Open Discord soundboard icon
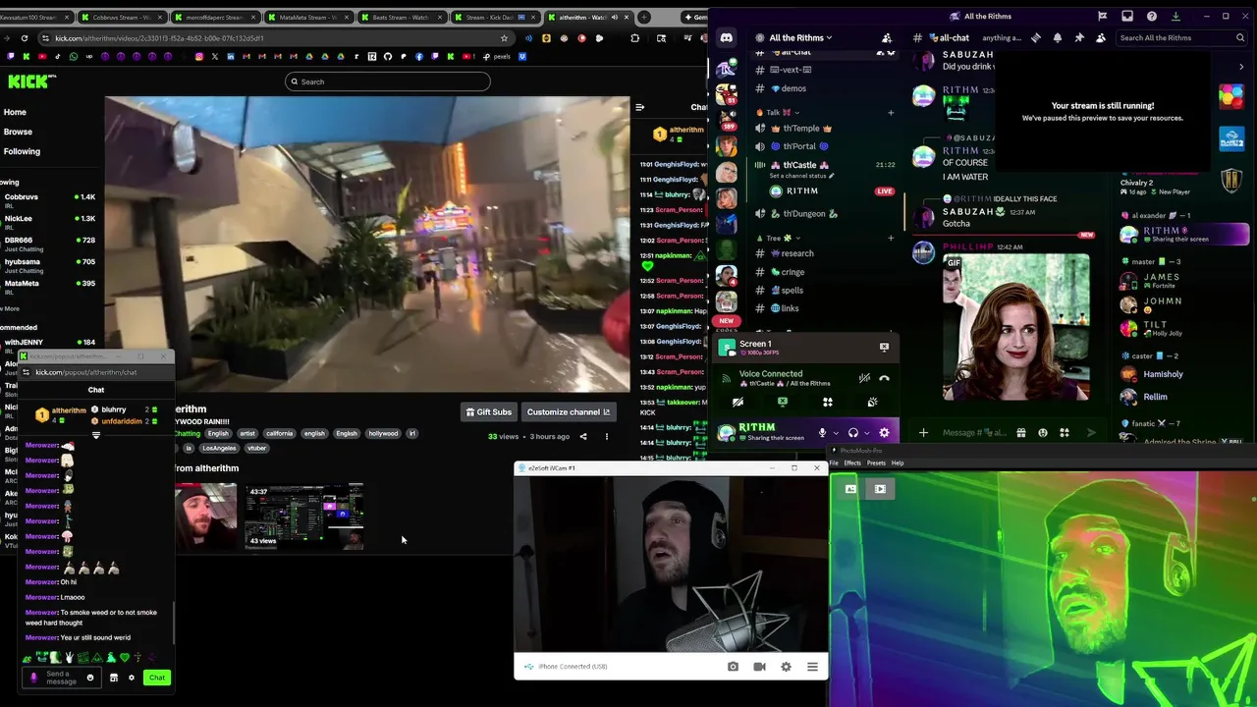 click(872, 402)
